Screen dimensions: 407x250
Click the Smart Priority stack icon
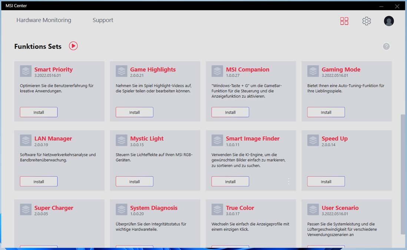pos(26,71)
